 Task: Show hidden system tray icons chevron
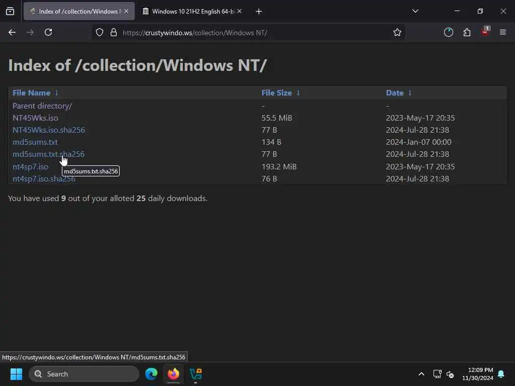tap(421, 374)
